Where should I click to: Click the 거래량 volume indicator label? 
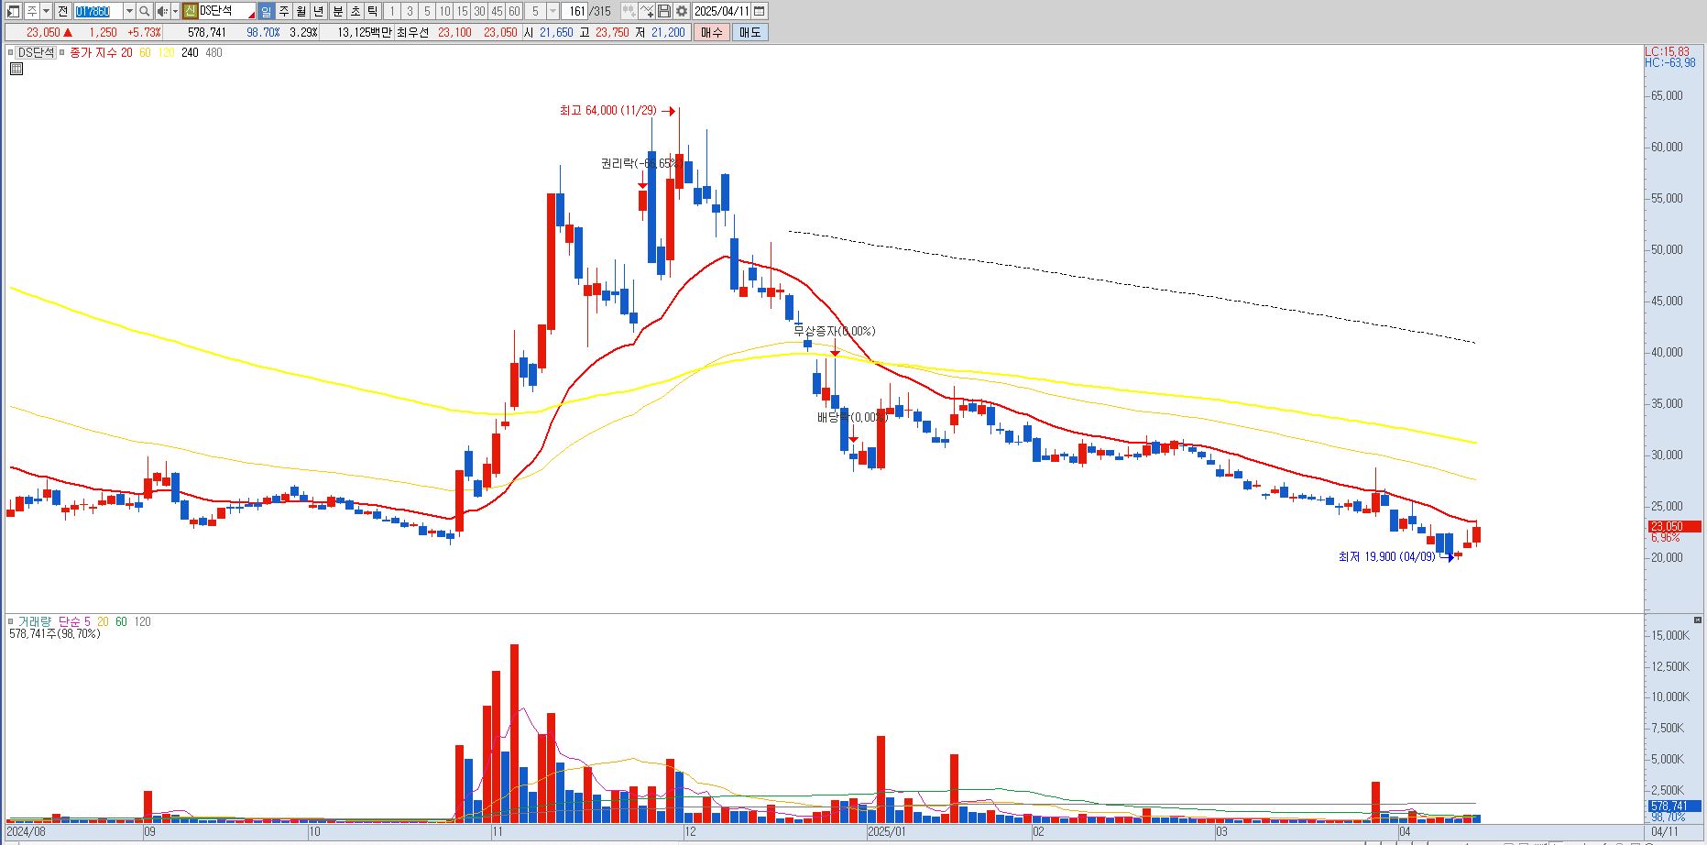pyautogui.click(x=35, y=621)
